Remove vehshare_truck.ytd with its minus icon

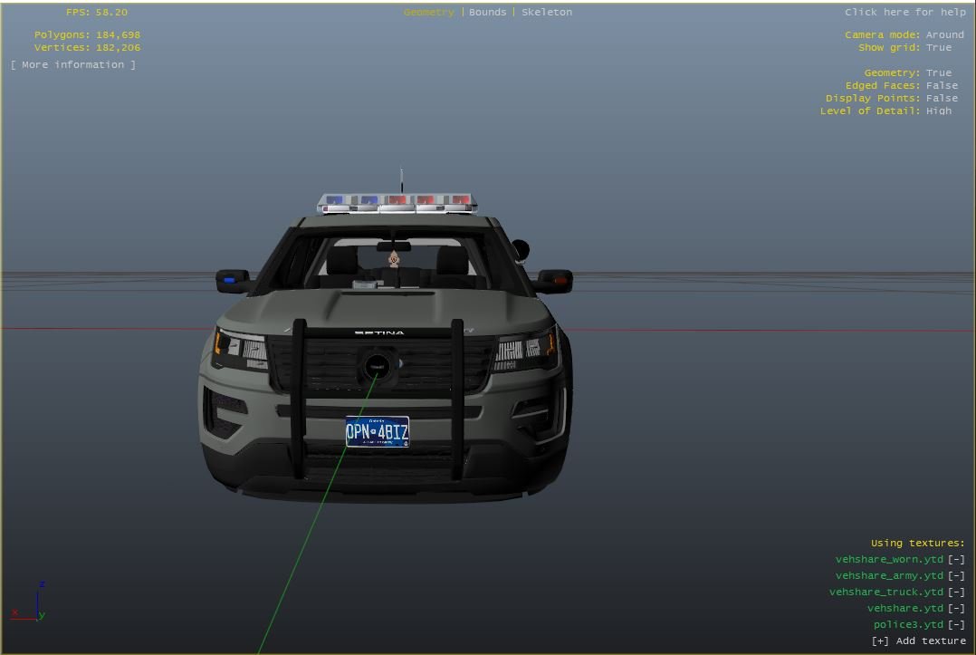tap(956, 592)
